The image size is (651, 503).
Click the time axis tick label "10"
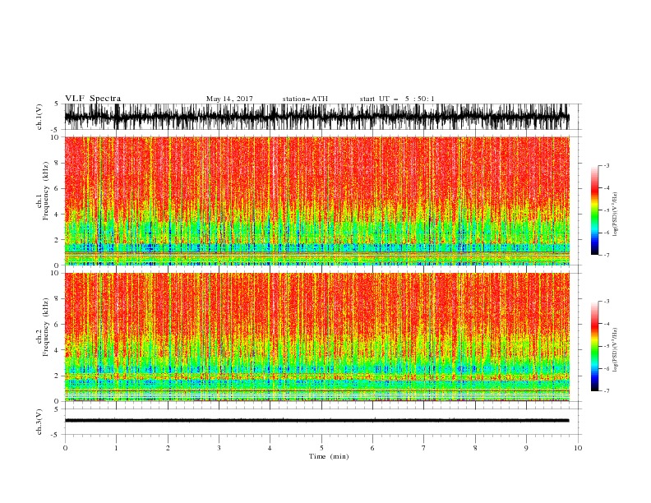pos(578,448)
